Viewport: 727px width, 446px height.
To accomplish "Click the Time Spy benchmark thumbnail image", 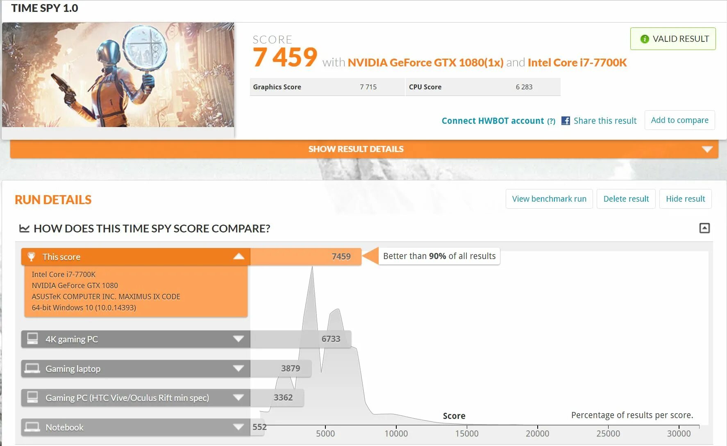I will [118, 75].
